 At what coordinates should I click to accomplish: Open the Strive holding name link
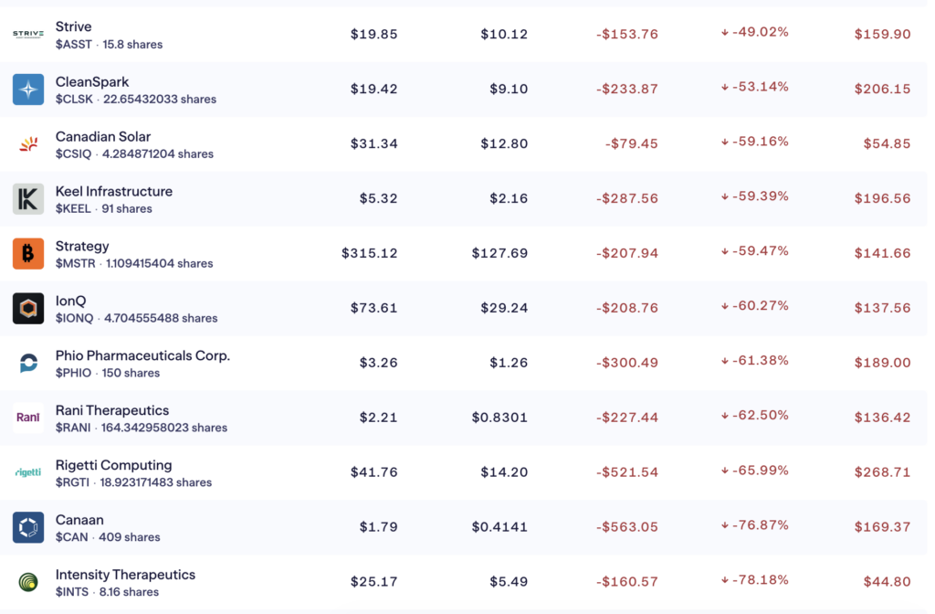click(x=74, y=26)
